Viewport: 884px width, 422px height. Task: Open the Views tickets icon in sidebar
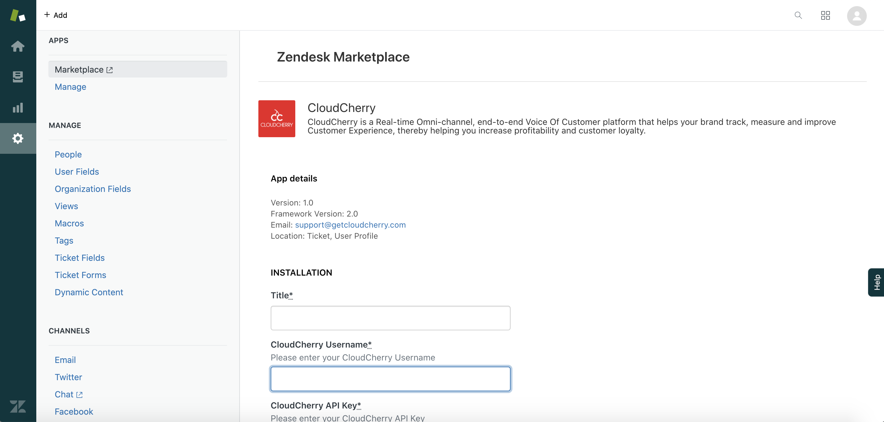click(x=18, y=77)
